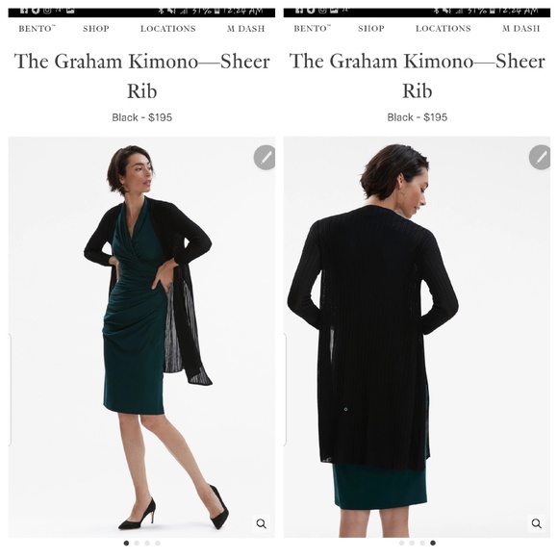This screenshot has height=558, width=558.
Task: Go to LOCATIONS in the front-view screenshot
Action: pos(168,29)
